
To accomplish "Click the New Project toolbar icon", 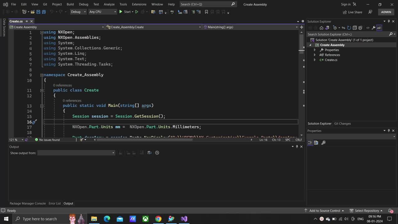I will (24, 12).
